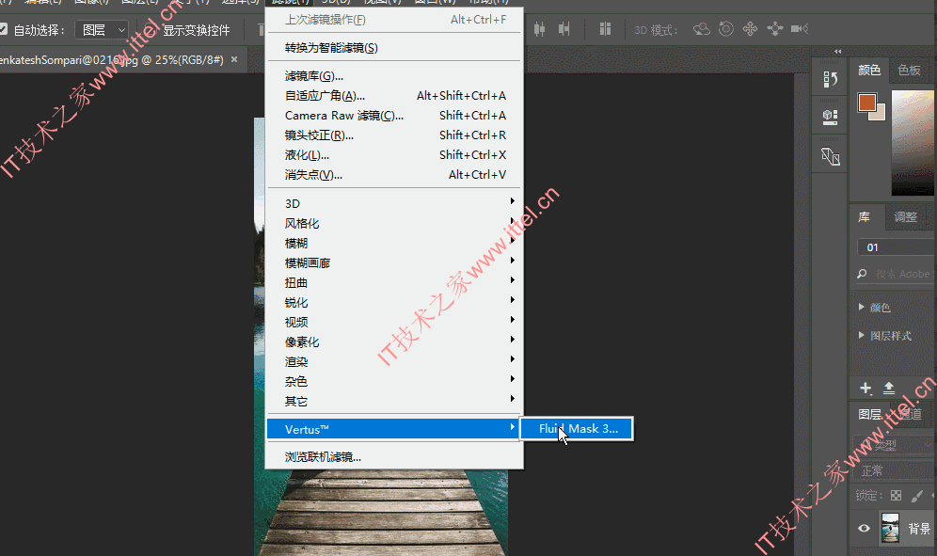Select the 3D slide object mode icon
This screenshot has width=937, height=556.
tap(774, 29)
